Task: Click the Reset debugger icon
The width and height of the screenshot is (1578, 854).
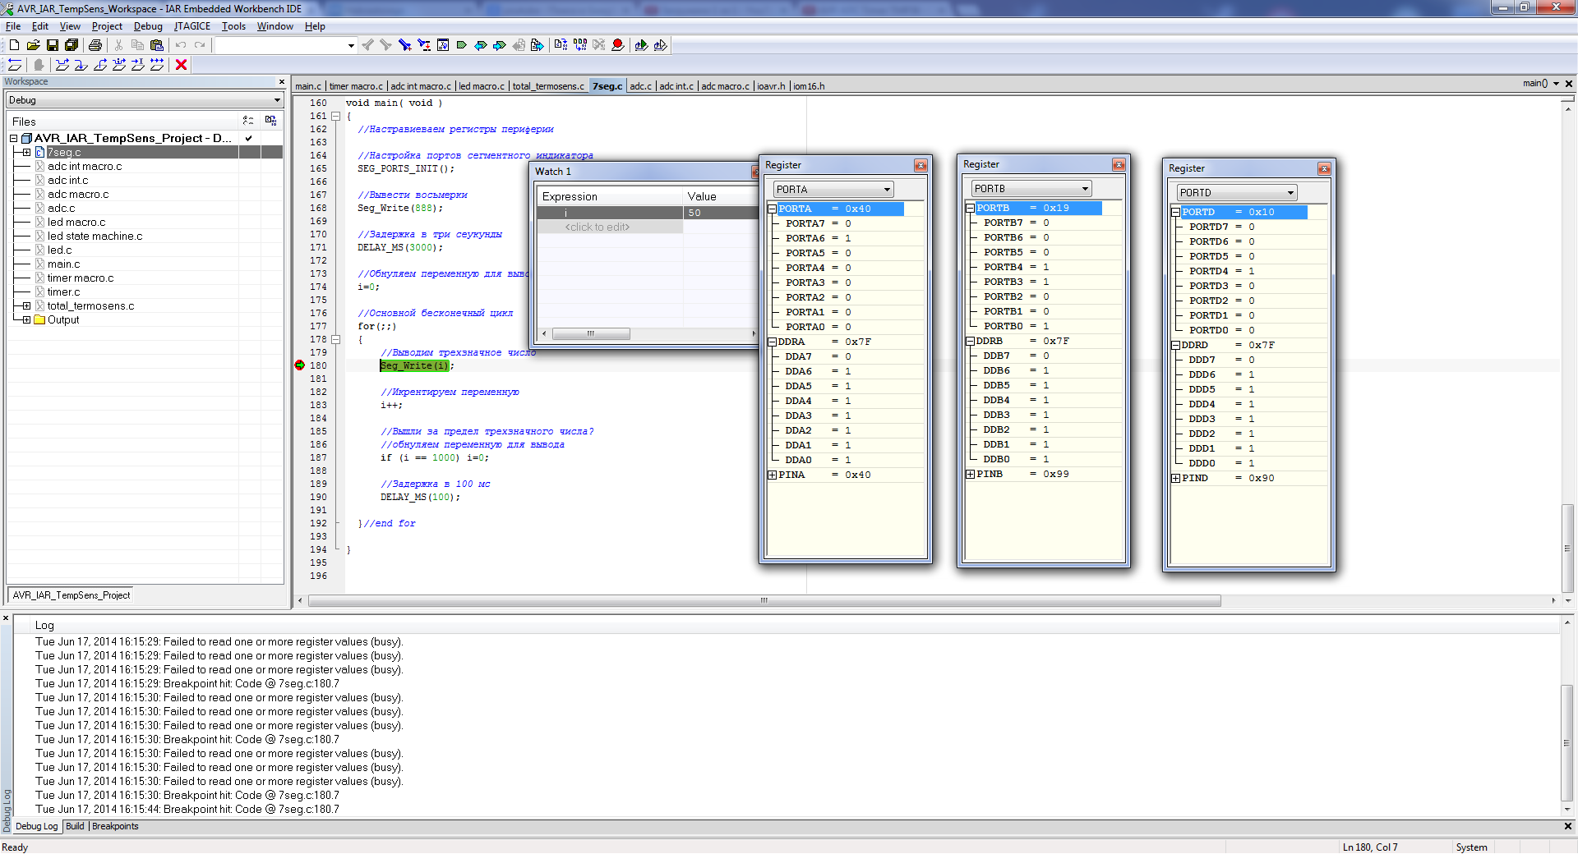Action: pos(15,65)
